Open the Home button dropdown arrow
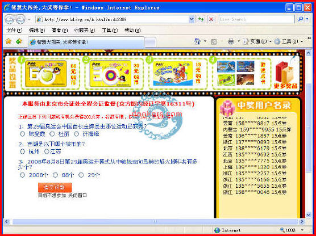 [205, 41]
